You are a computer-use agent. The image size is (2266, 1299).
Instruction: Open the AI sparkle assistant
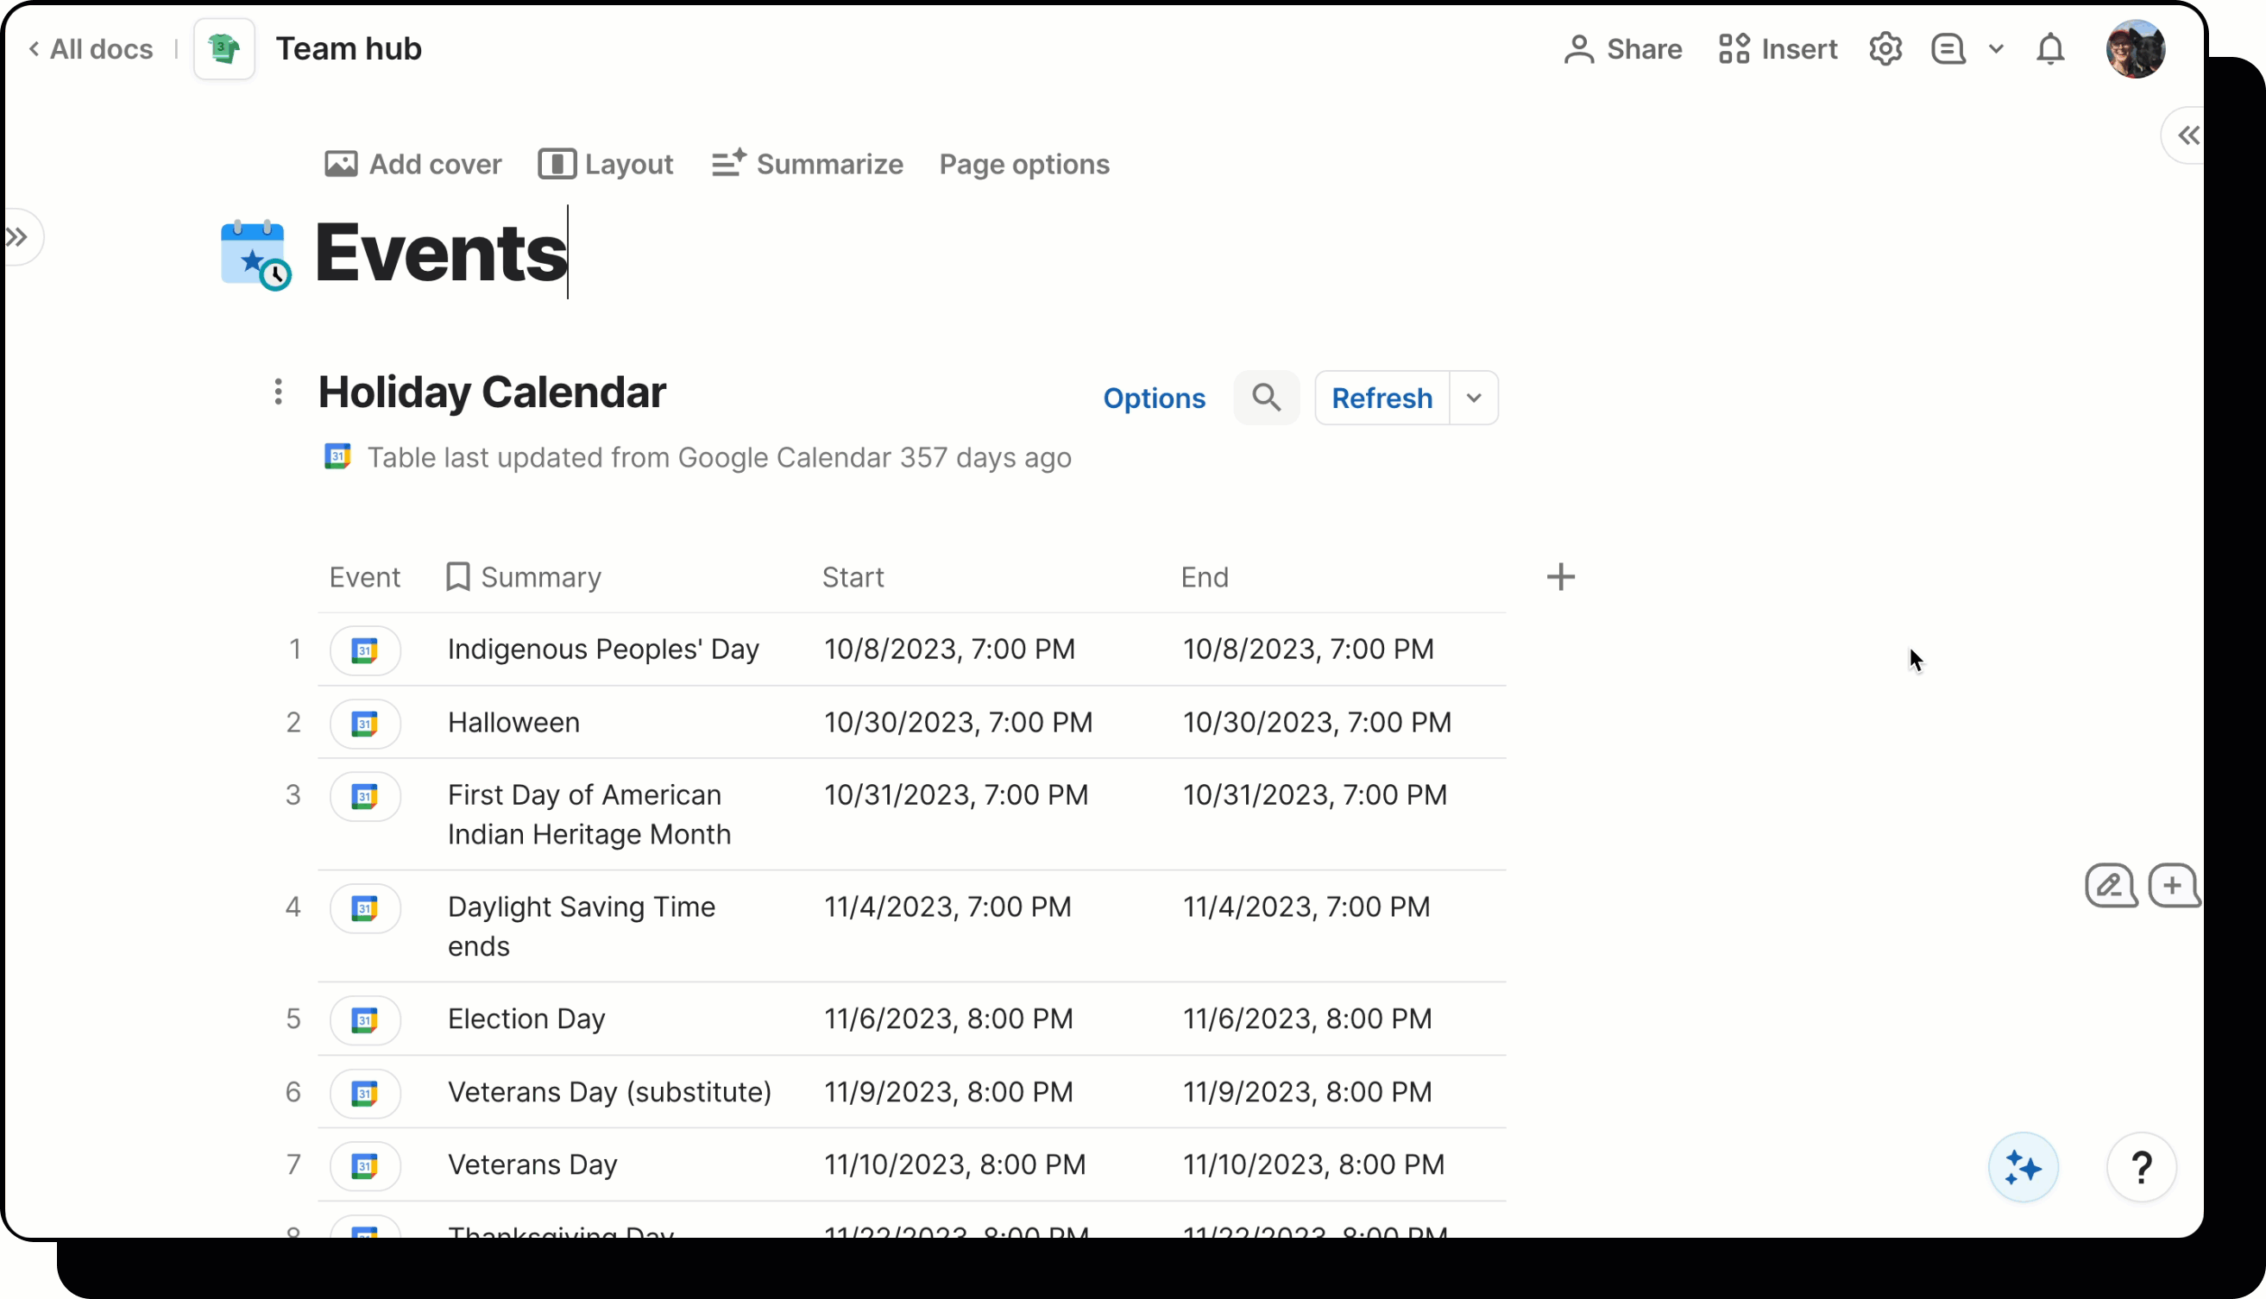[2023, 1168]
